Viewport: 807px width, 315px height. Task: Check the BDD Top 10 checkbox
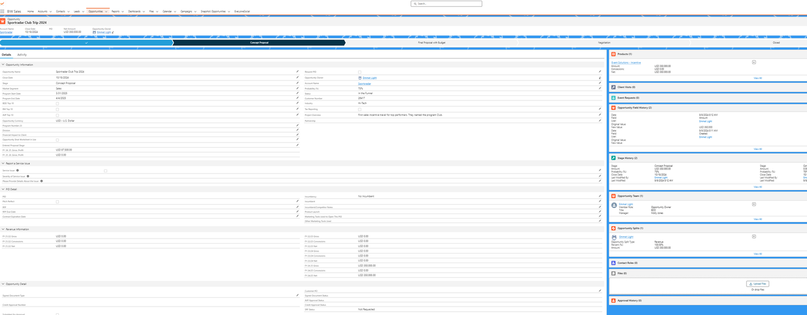pos(57,104)
